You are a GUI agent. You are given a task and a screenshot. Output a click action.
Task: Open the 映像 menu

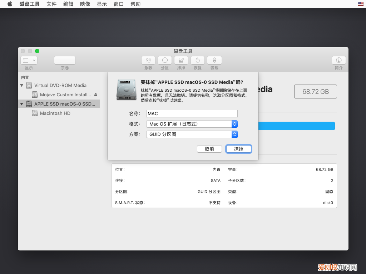coord(85,4)
